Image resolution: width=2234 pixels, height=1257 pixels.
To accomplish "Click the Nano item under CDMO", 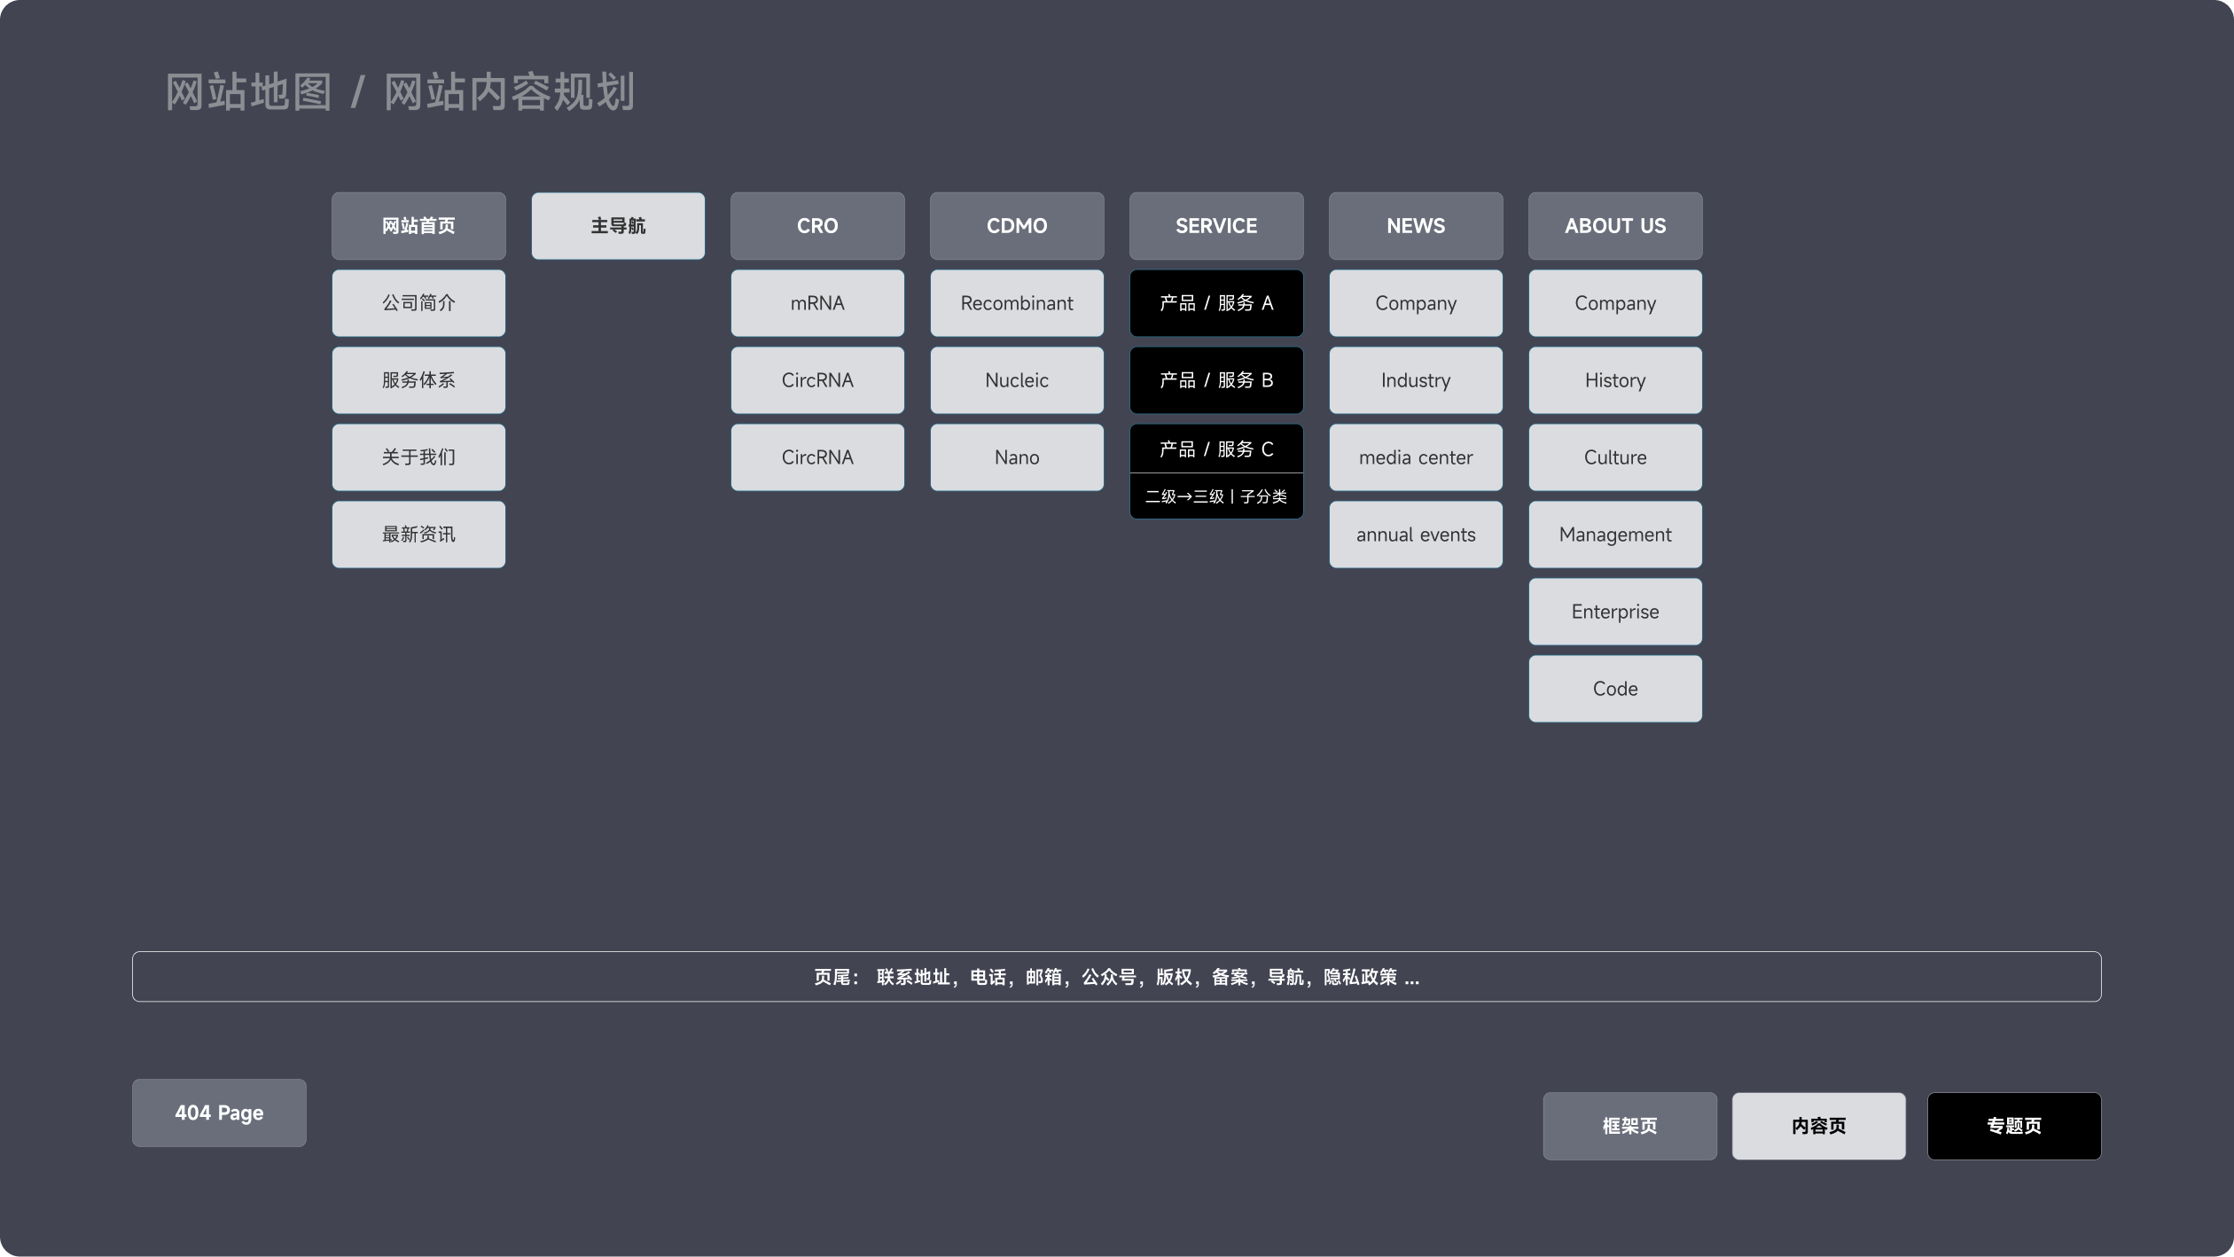I will [1016, 457].
